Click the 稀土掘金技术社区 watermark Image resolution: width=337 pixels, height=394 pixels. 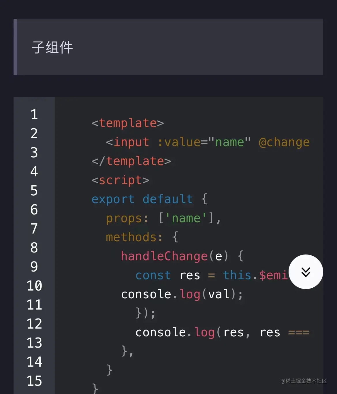[x=303, y=381]
